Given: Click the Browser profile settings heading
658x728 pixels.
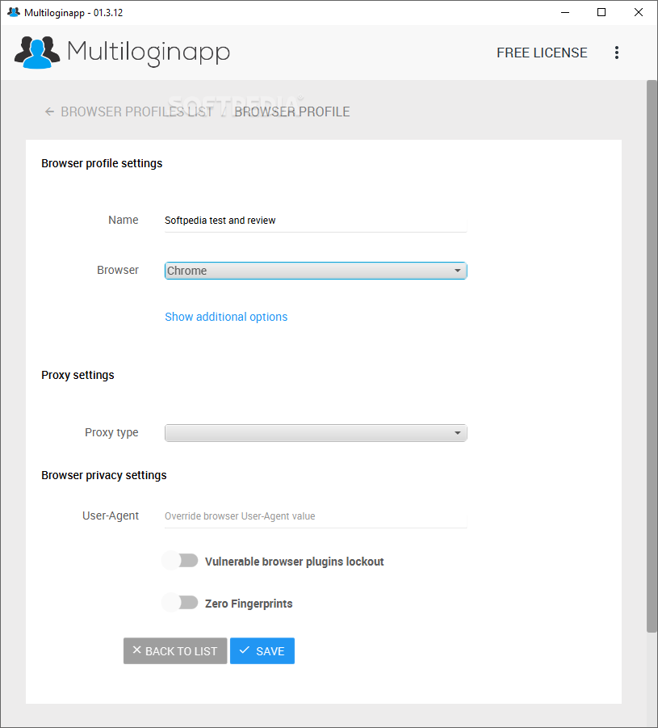Looking at the screenshot, I should point(102,163).
